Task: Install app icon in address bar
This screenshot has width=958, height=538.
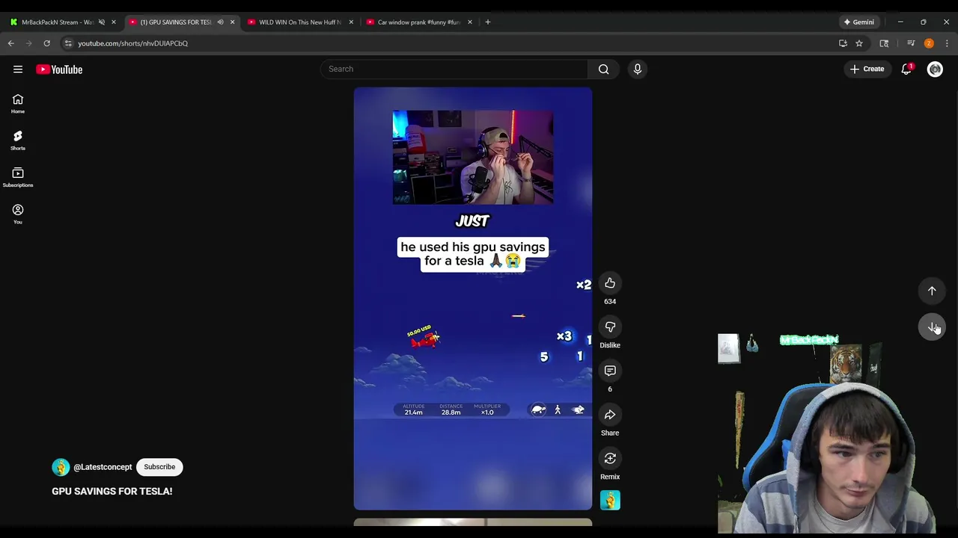Action: click(843, 43)
